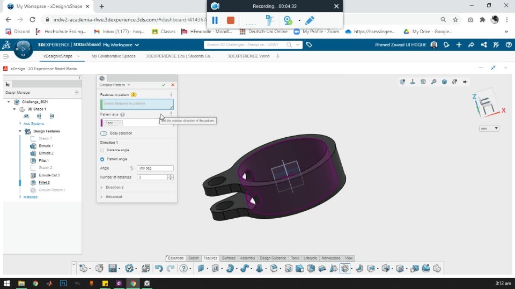Screen dimensions: 515x289
Task: Switch to the Surfaces toolbar tab
Action: (x=229, y=258)
